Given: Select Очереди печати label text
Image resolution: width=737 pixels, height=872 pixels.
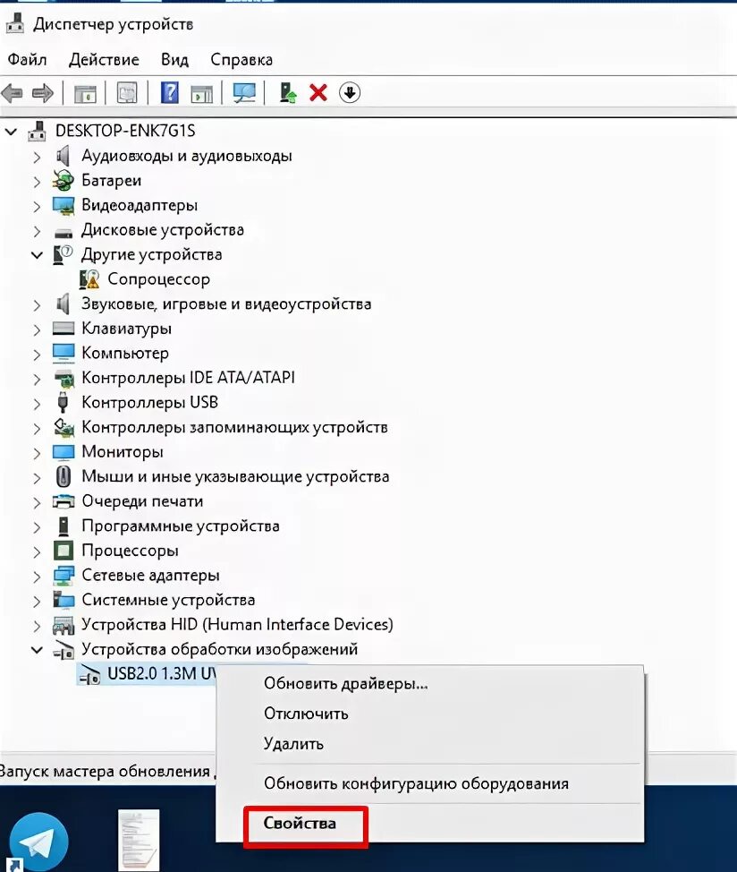Looking at the screenshot, I should pos(142,501).
